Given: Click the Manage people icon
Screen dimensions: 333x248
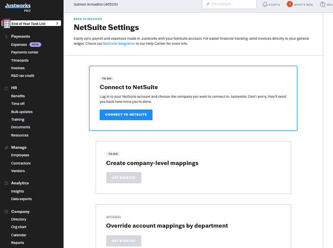Looking at the screenshot, I should pyautogui.click(x=7, y=147).
